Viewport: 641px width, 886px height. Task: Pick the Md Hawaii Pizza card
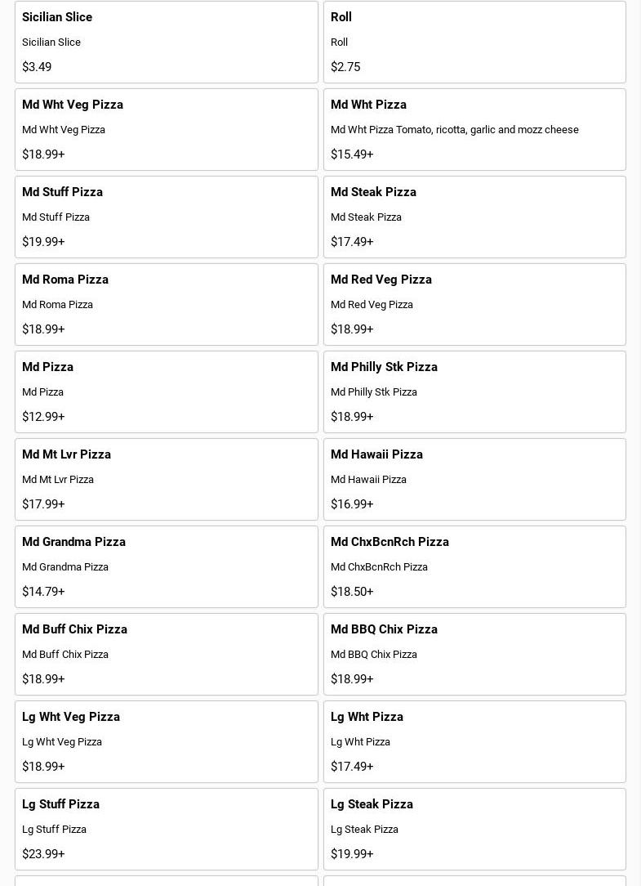pyautogui.click(x=474, y=479)
